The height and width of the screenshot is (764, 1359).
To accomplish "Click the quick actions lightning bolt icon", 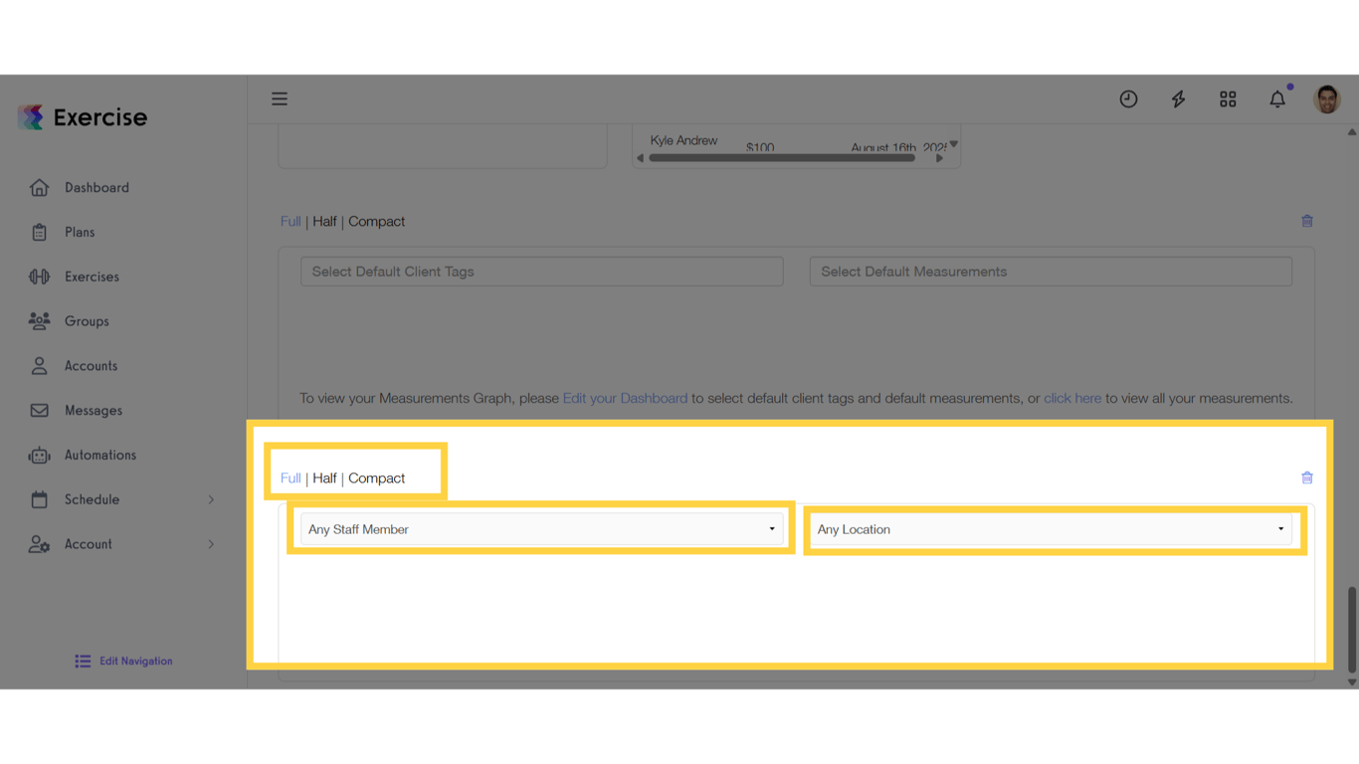I will [1178, 98].
